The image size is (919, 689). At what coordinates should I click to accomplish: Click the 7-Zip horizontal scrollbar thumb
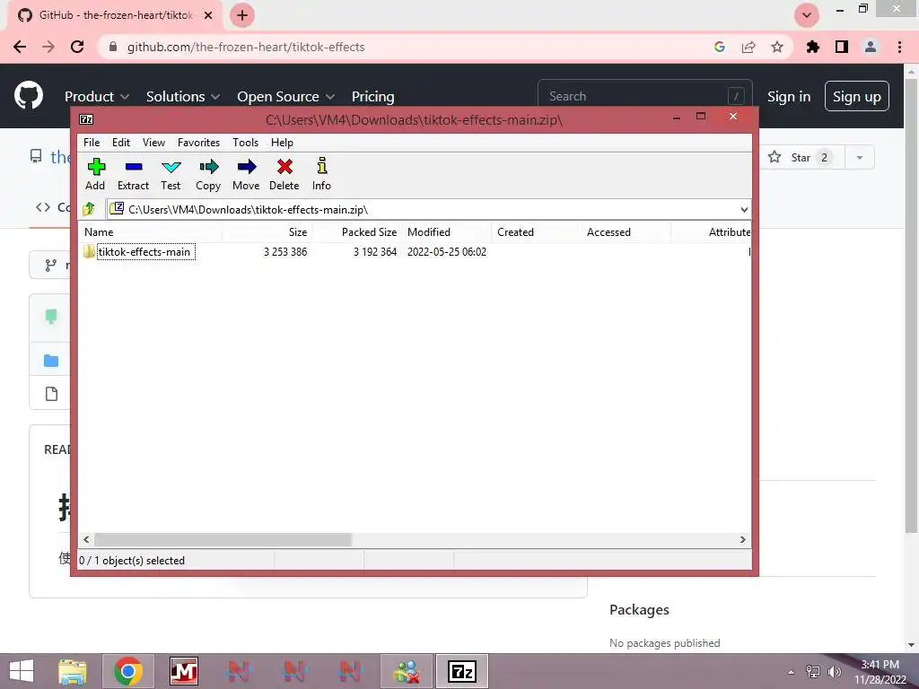(223, 539)
